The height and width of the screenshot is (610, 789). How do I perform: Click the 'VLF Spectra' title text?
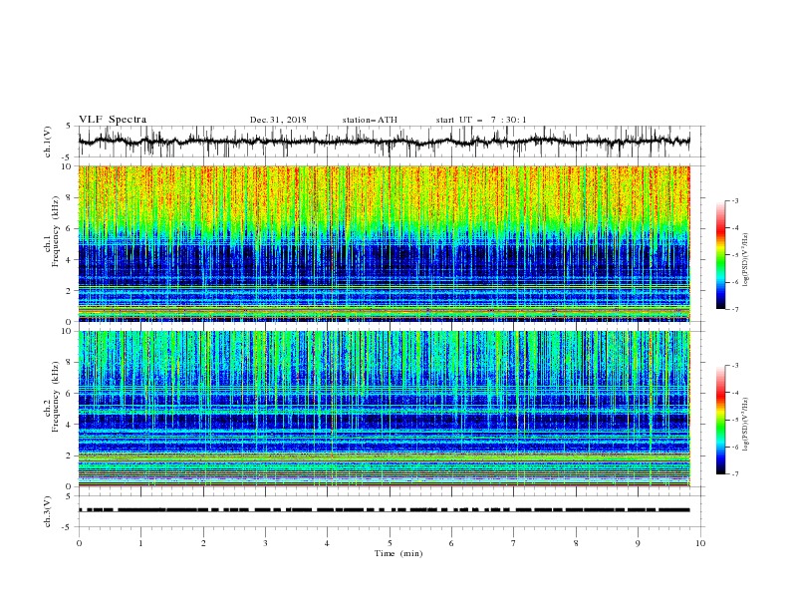tap(113, 120)
